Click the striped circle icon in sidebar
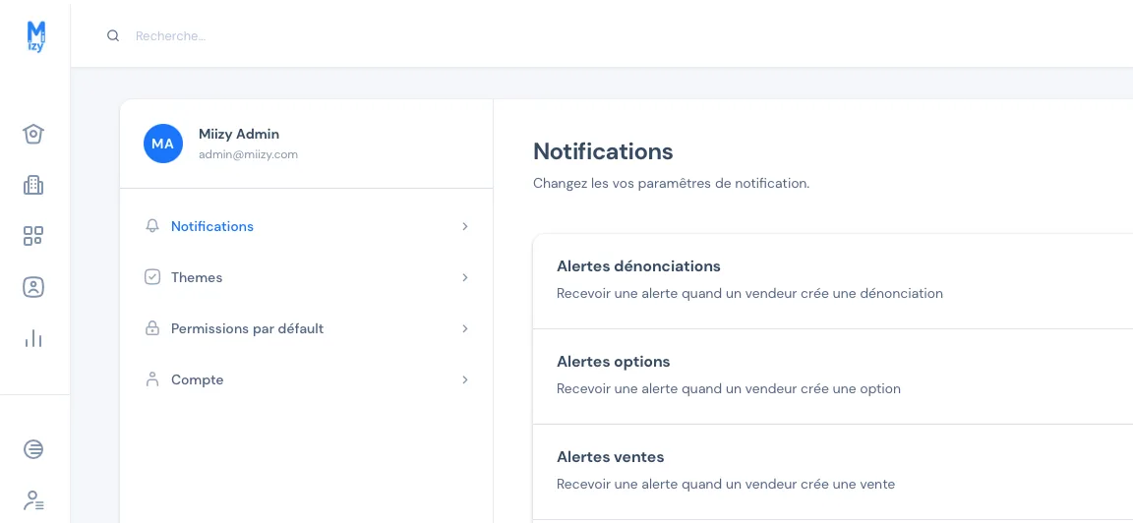The width and height of the screenshot is (1133, 523). point(33,449)
